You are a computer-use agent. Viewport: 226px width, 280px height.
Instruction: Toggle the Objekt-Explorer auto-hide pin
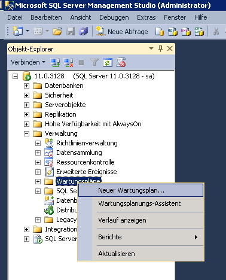(160, 48)
